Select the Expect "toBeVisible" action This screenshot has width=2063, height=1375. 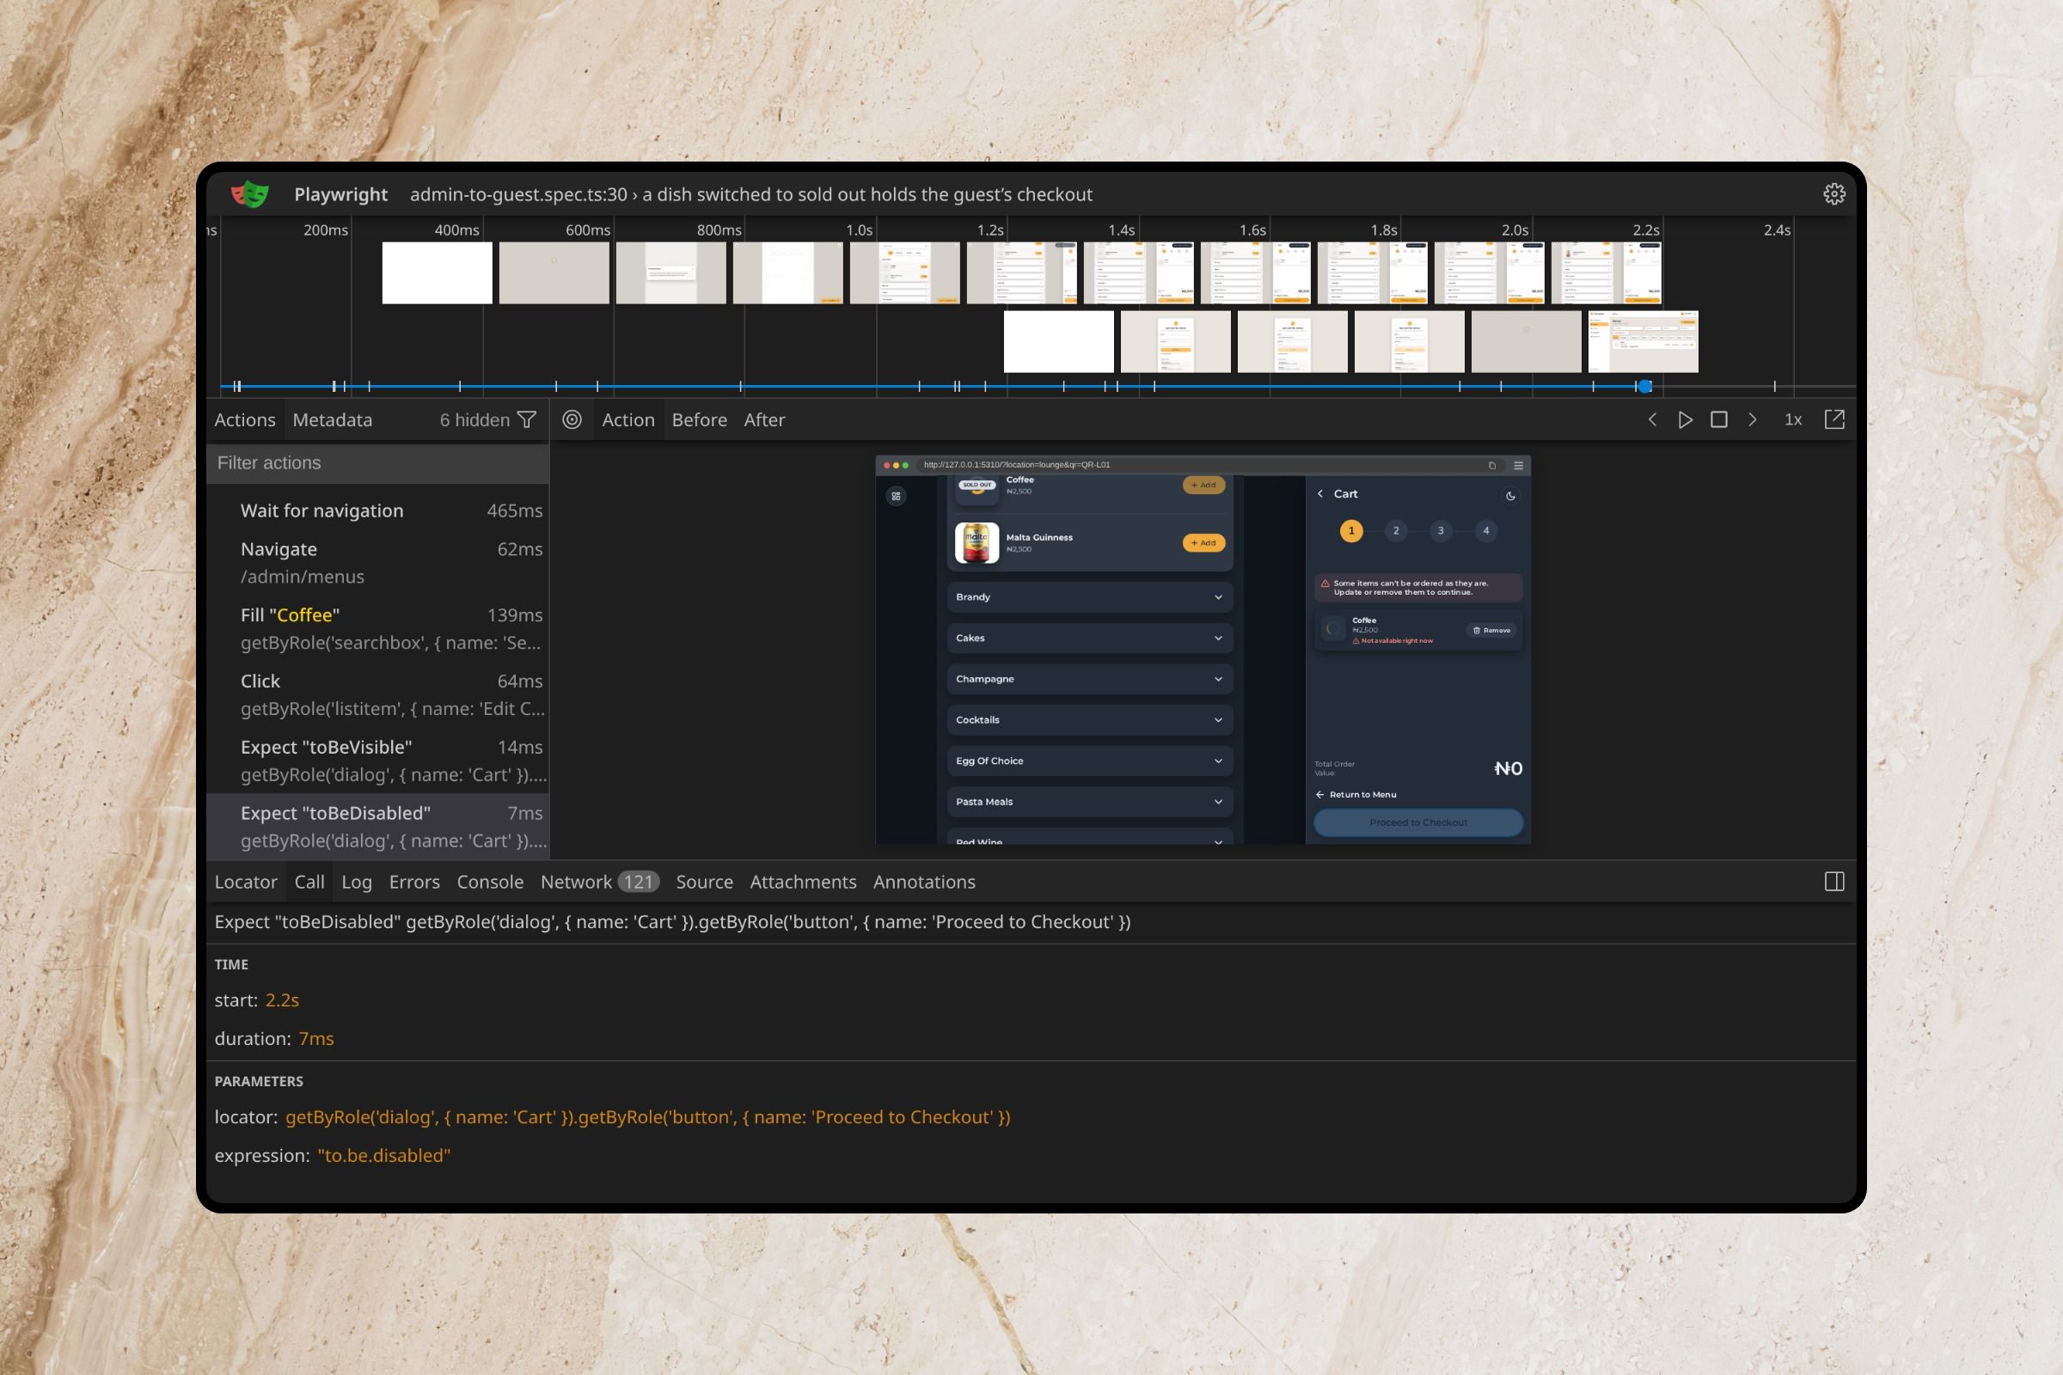point(378,761)
